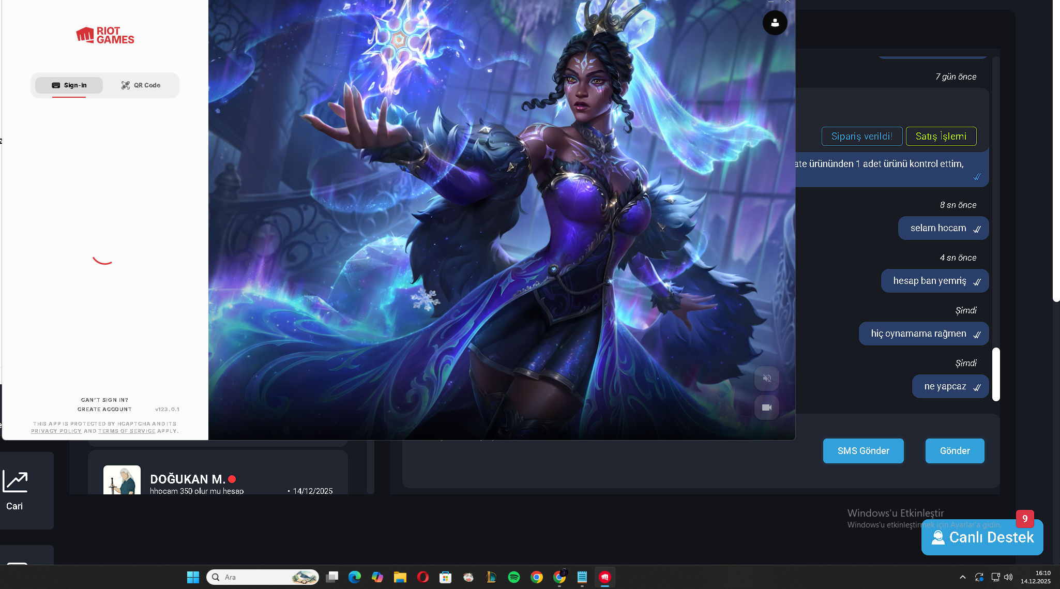Open Notepad from the taskbar

[582, 577]
